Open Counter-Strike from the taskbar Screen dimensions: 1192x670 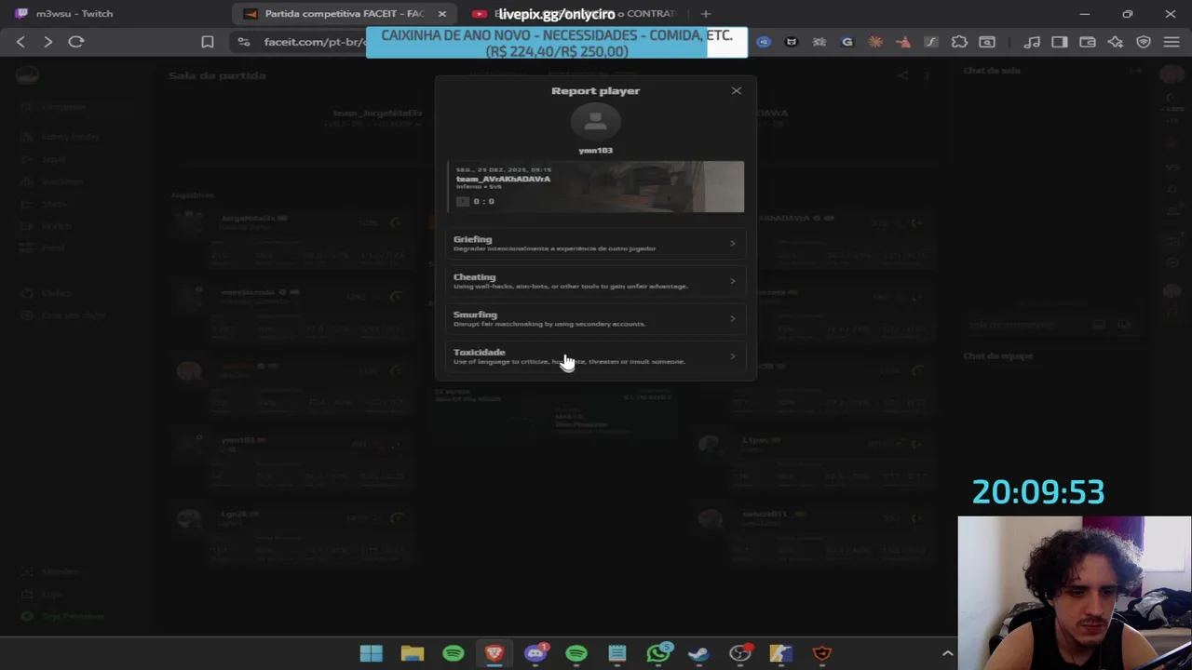pyautogui.click(x=781, y=653)
